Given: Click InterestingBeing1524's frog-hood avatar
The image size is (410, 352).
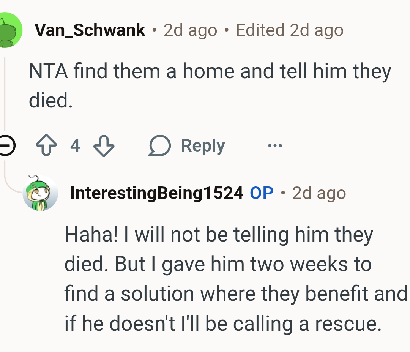Looking at the screenshot, I should click(x=41, y=193).
